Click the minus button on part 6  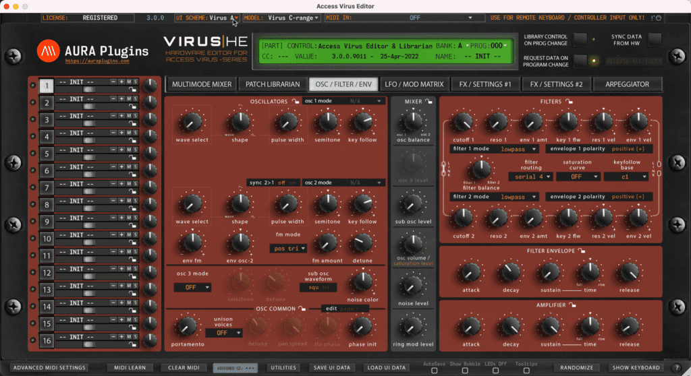[113, 167]
